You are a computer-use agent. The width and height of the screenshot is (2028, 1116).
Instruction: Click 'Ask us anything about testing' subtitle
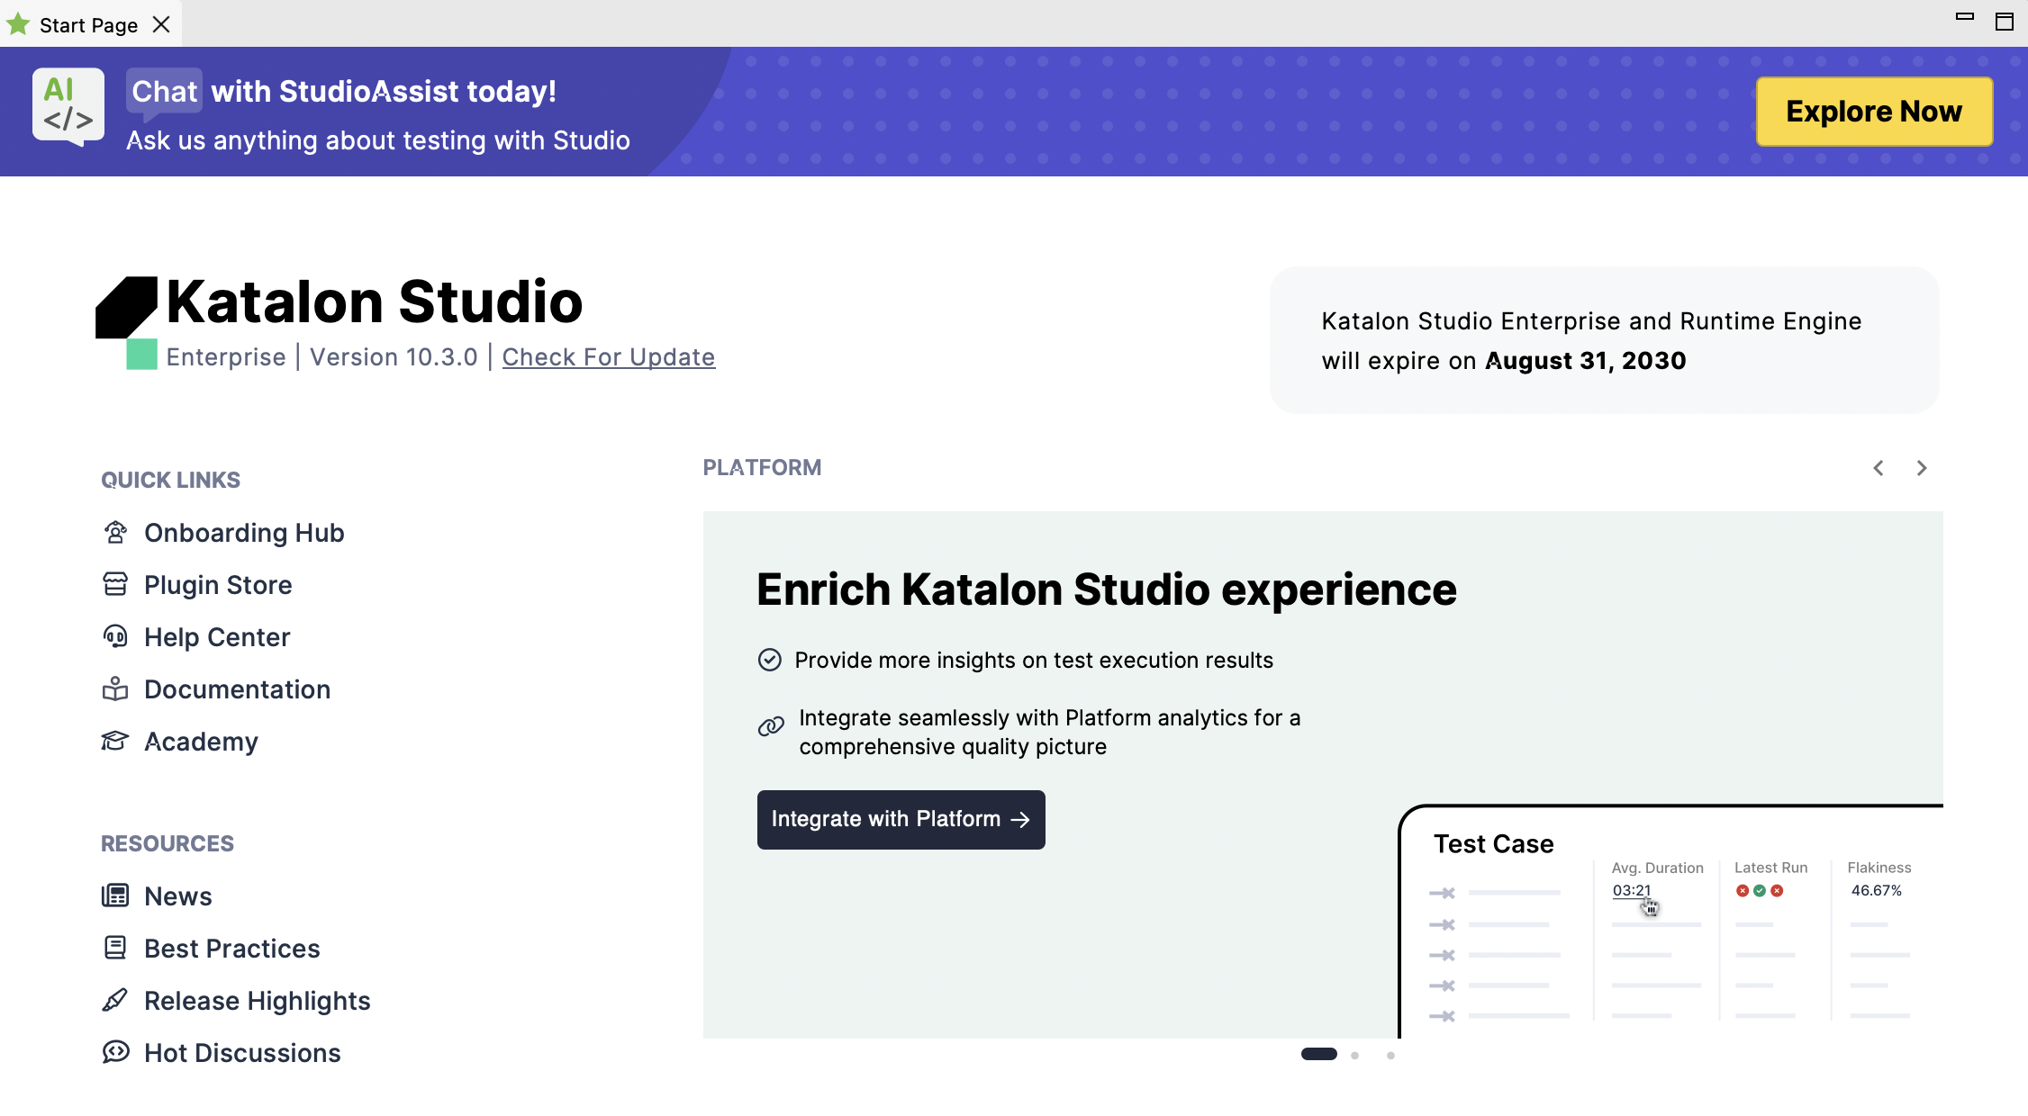(x=378, y=140)
